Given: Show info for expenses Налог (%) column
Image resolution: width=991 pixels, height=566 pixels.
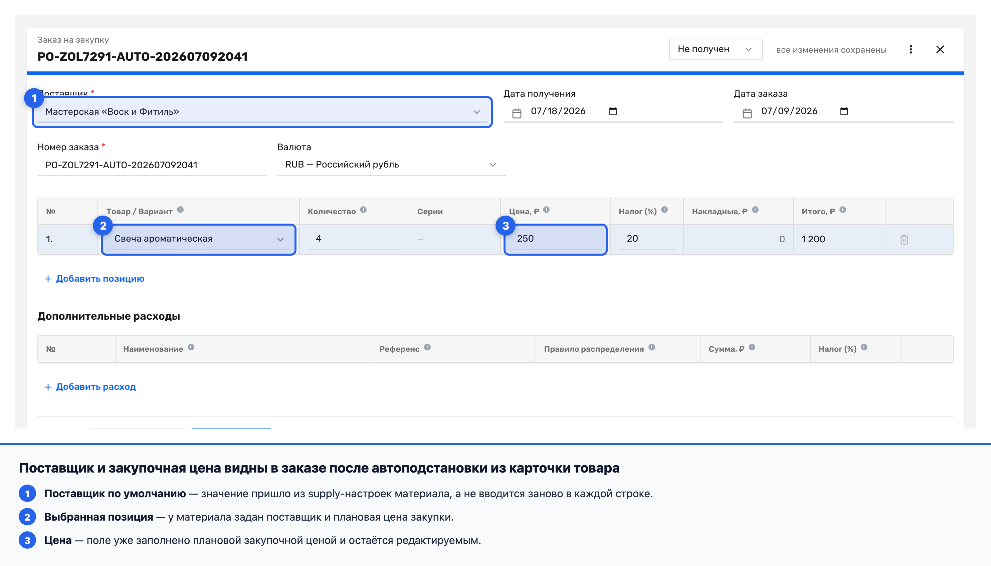Looking at the screenshot, I should (864, 347).
